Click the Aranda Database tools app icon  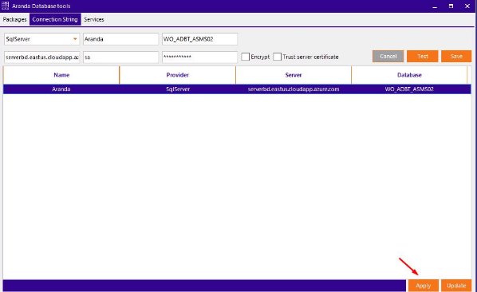pos(5,6)
